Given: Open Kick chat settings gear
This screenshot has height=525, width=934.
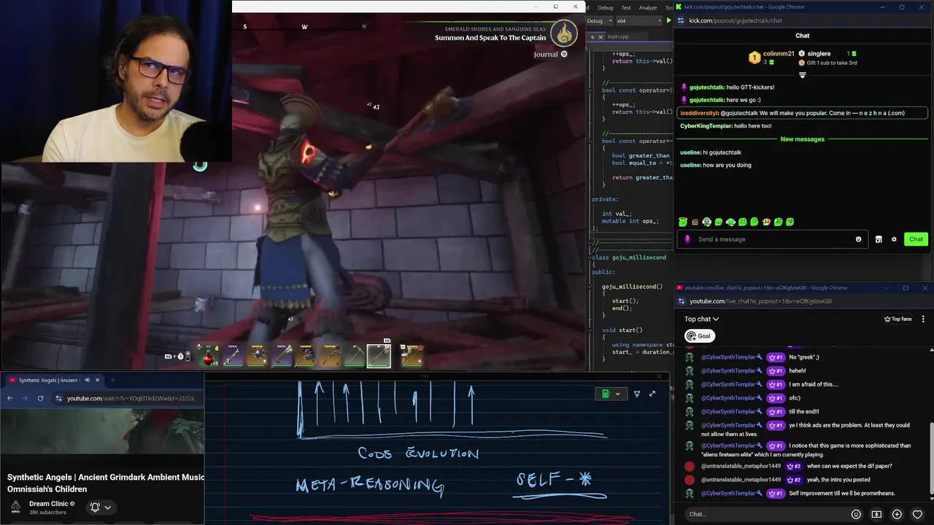Looking at the screenshot, I should pos(894,239).
